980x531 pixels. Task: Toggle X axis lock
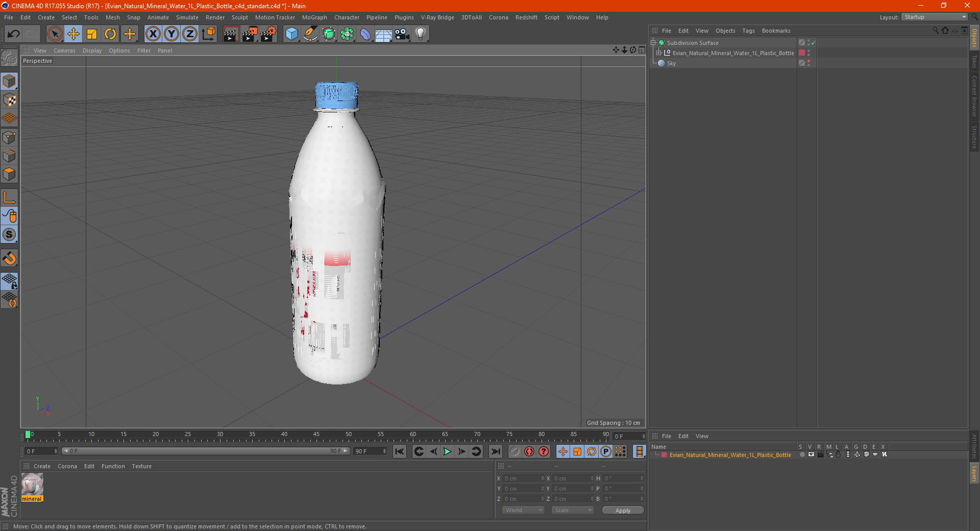[153, 34]
